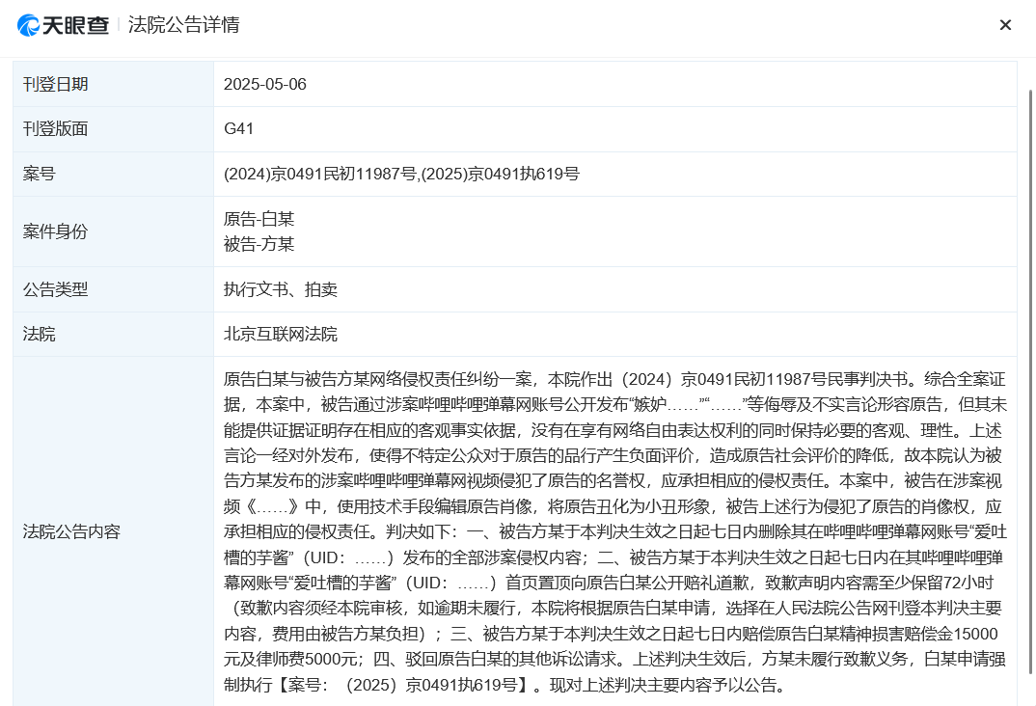Viewport: 1036px width, 706px height.
Task: Click the case number (2024)京0491民初11987号 text
Action: pyautogui.click(x=320, y=174)
